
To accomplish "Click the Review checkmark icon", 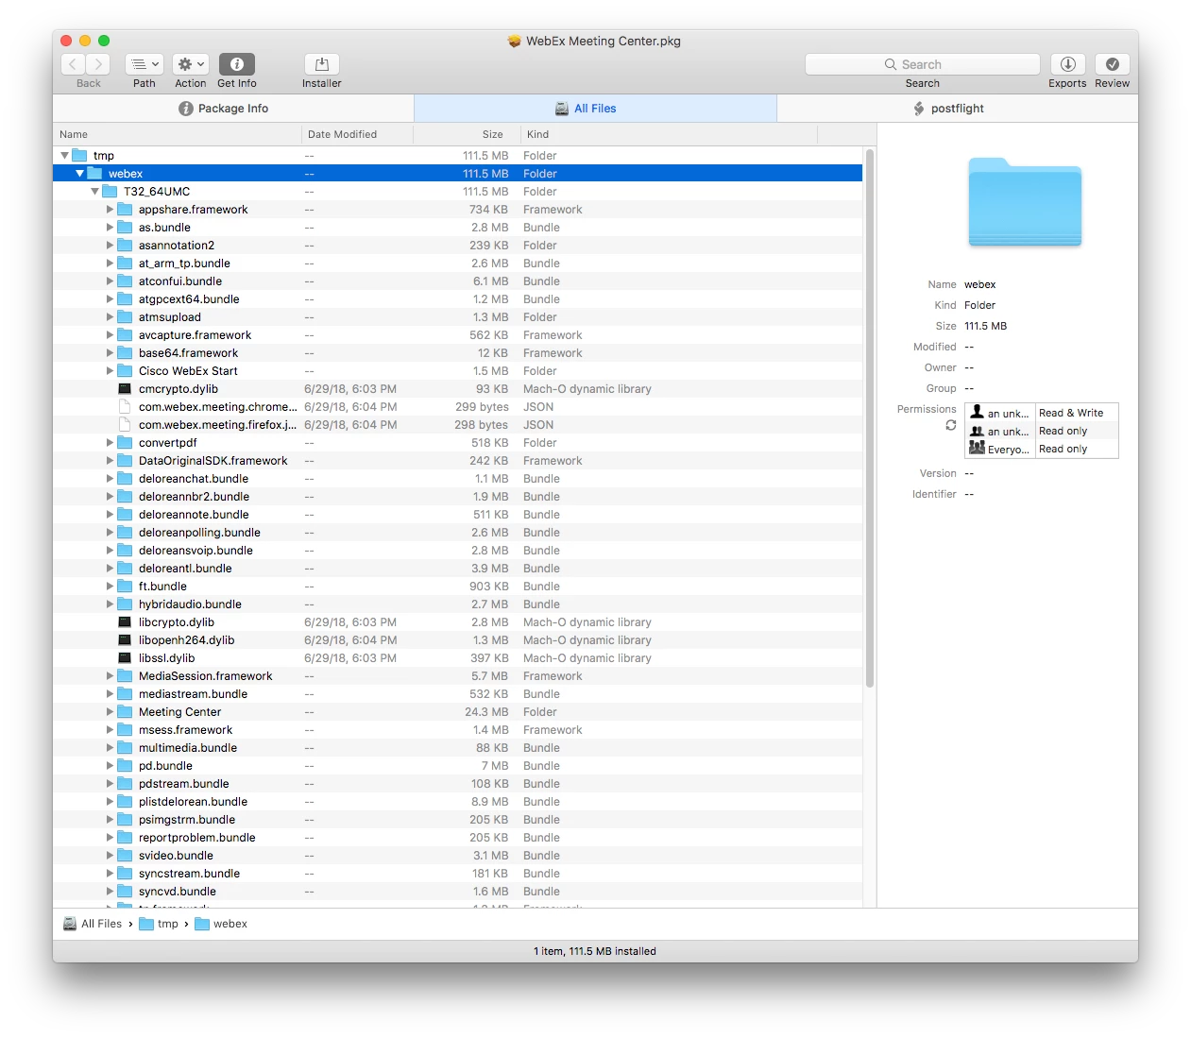I will (x=1113, y=64).
